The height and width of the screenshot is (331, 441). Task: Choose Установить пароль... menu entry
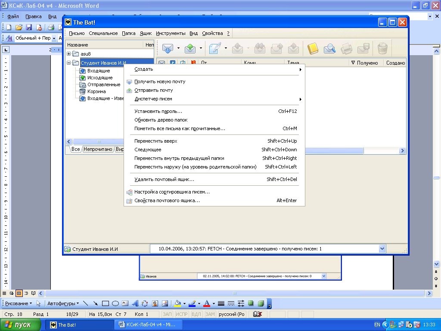[214, 111]
